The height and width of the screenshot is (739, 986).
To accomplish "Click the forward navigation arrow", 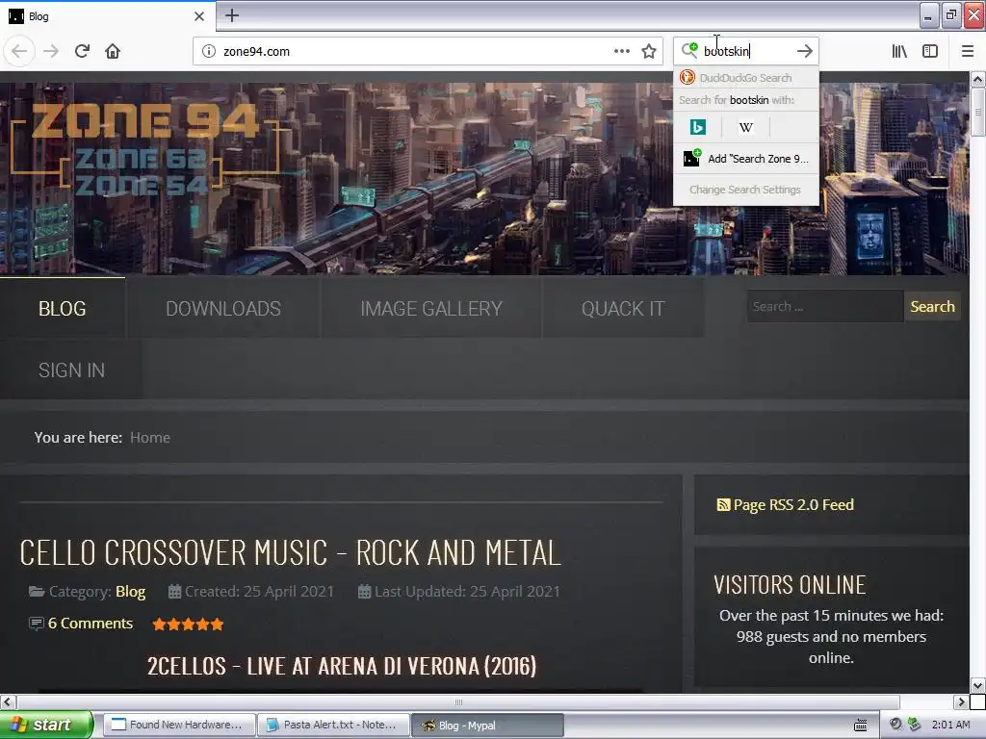I will coord(51,51).
